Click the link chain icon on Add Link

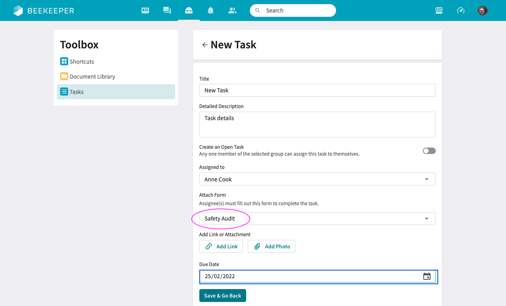(209, 246)
